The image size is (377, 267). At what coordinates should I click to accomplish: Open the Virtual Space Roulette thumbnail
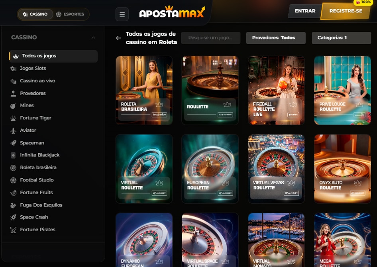[210, 240]
